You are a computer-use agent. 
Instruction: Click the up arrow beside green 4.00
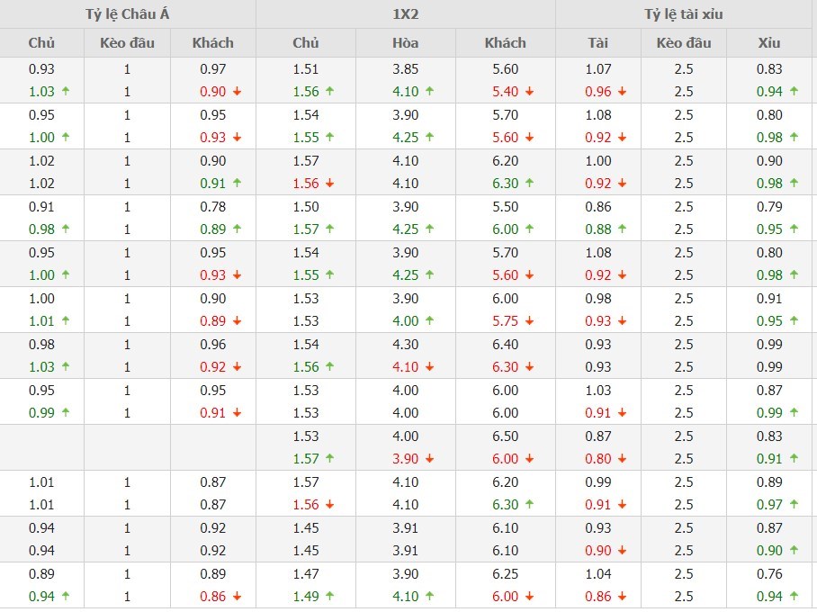[x=429, y=321]
